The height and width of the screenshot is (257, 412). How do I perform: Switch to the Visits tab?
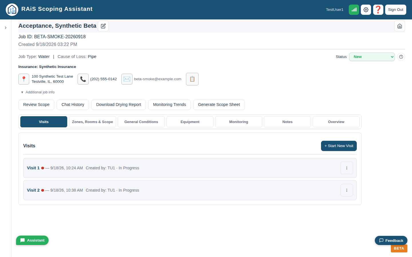44,122
